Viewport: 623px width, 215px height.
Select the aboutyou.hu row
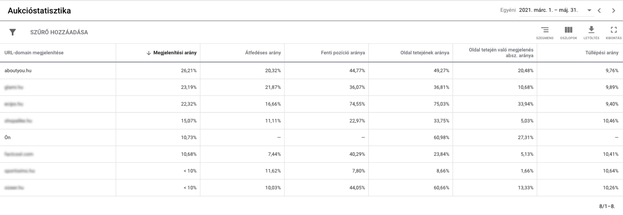point(18,71)
